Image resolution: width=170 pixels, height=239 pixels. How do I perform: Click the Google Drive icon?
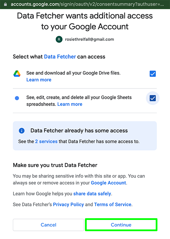[17, 74]
